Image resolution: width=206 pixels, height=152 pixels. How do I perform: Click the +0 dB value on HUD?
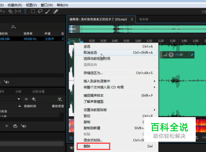[179, 55]
